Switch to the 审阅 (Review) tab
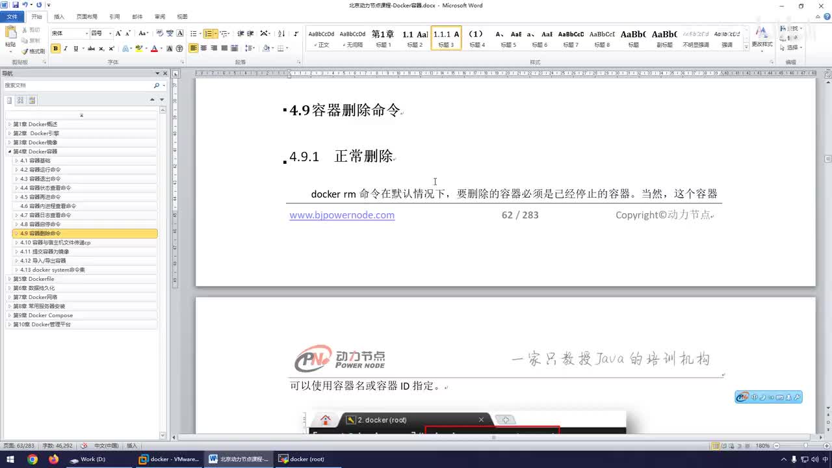Viewport: 832px width, 468px height. pyautogui.click(x=159, y=17)
